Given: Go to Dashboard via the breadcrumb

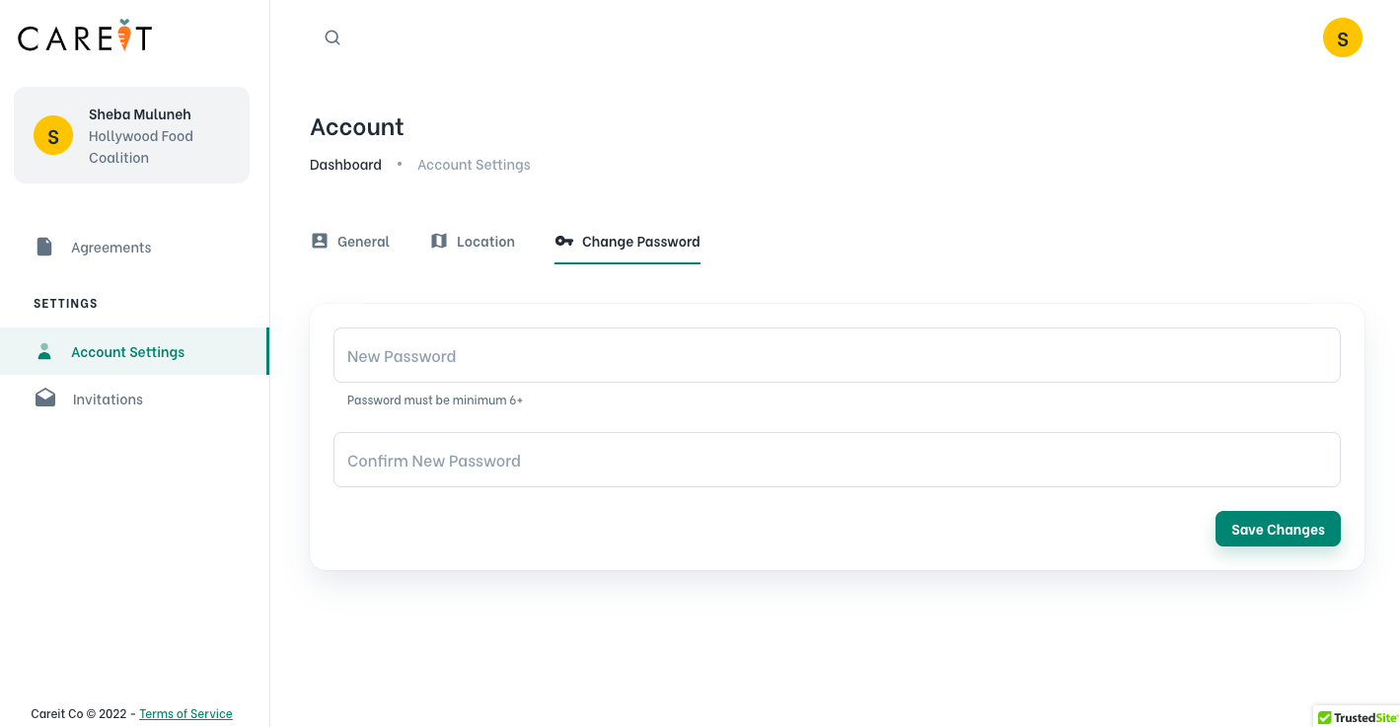Looking at the screenshot, I should (x=345, y=165).
